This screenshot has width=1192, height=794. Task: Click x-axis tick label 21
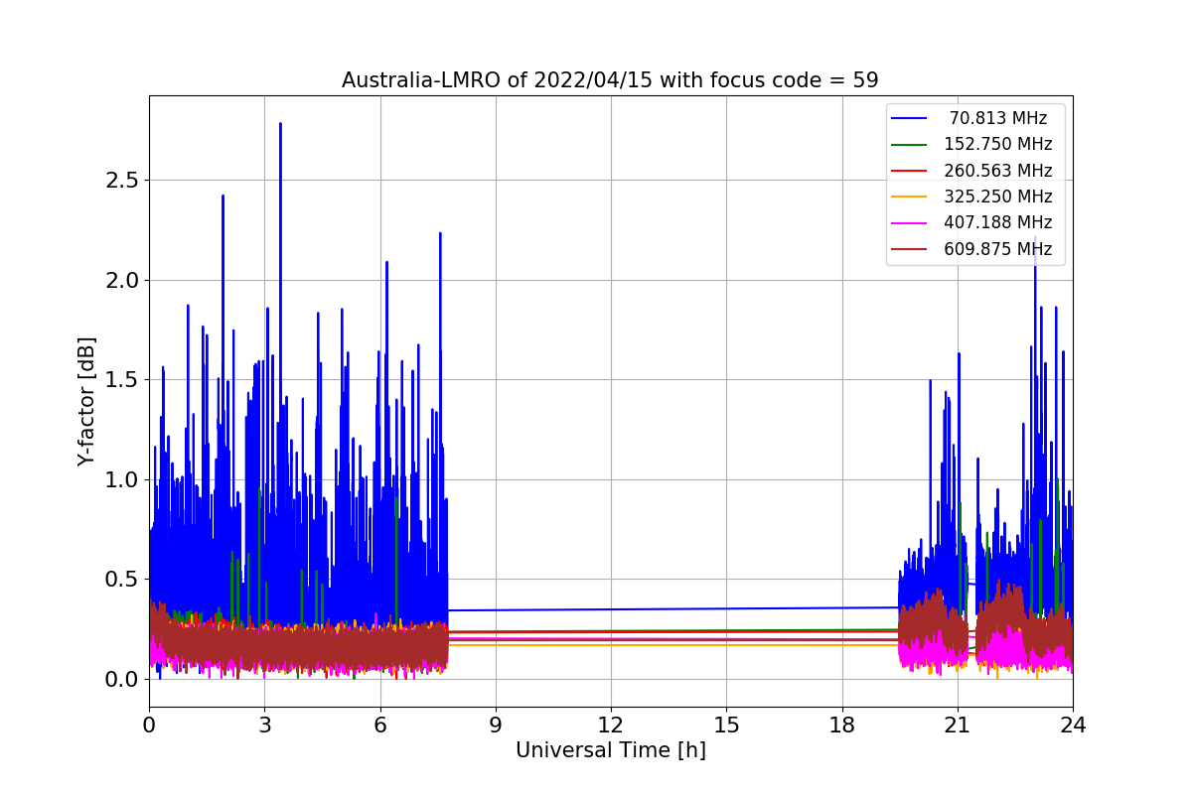pyautogui.click(x=958, y=725)
